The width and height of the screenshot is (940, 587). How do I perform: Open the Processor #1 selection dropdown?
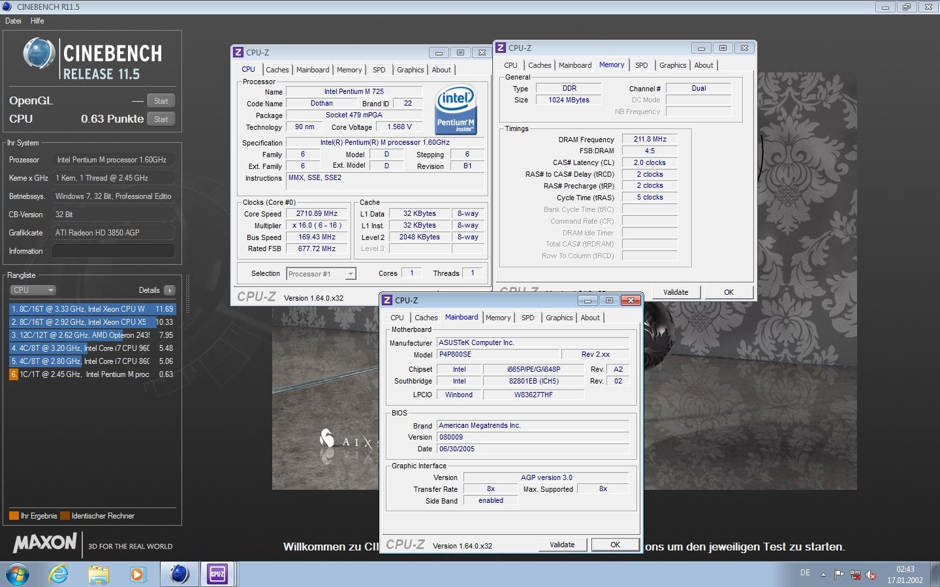(x=321, y=274)
